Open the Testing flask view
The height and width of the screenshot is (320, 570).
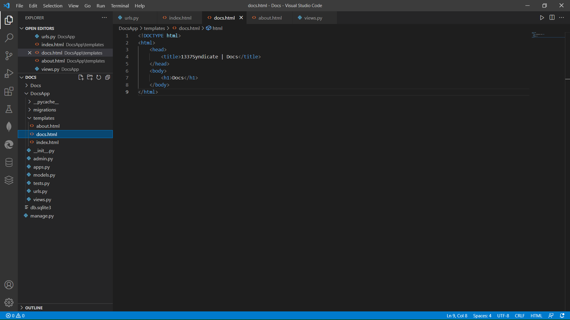click(x=9, y=109)
